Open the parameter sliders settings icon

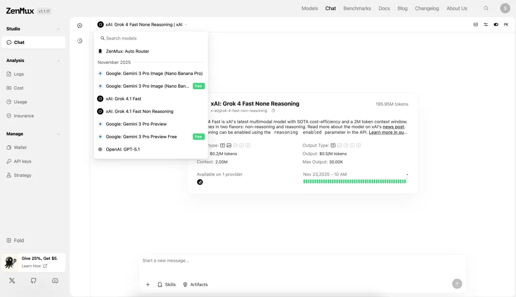(x=485, y=24)
